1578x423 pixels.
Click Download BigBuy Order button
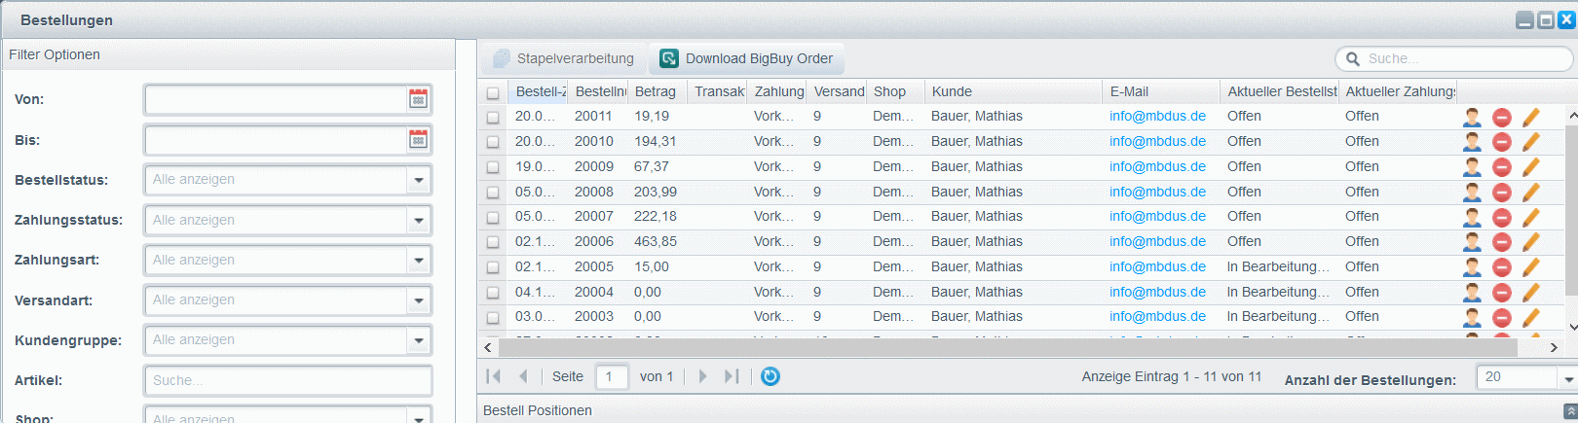[x=747, y=58]
